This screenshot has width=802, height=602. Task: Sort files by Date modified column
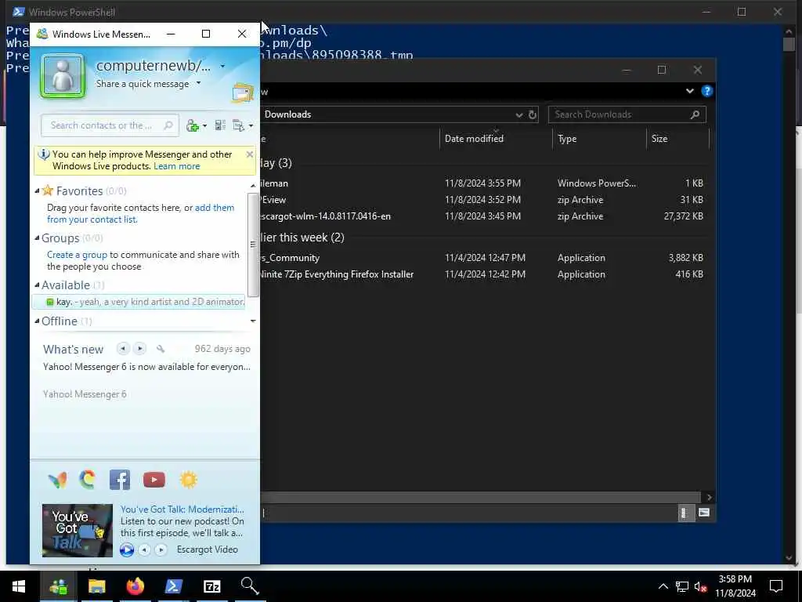(495, 139)
